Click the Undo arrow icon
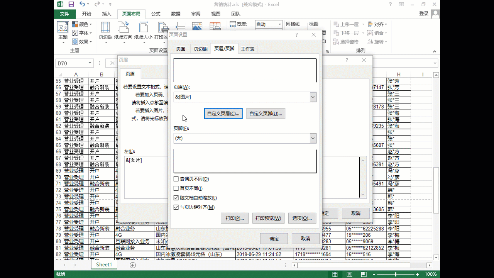This screenshot has width=494, height=278. pyautogui.click(x=82, y=5)
